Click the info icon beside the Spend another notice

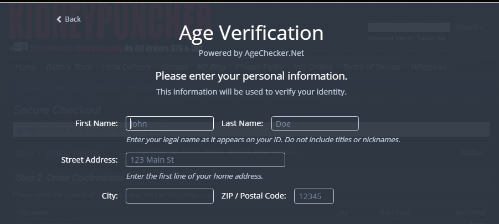(x=20, y=130)
